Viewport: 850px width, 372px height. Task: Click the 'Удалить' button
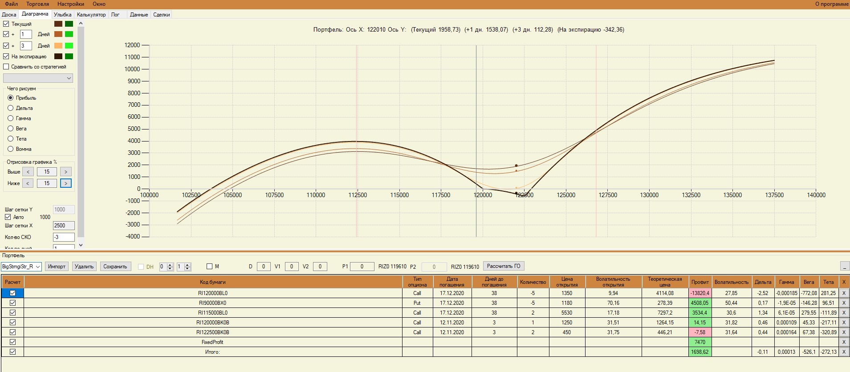(84, 267)
